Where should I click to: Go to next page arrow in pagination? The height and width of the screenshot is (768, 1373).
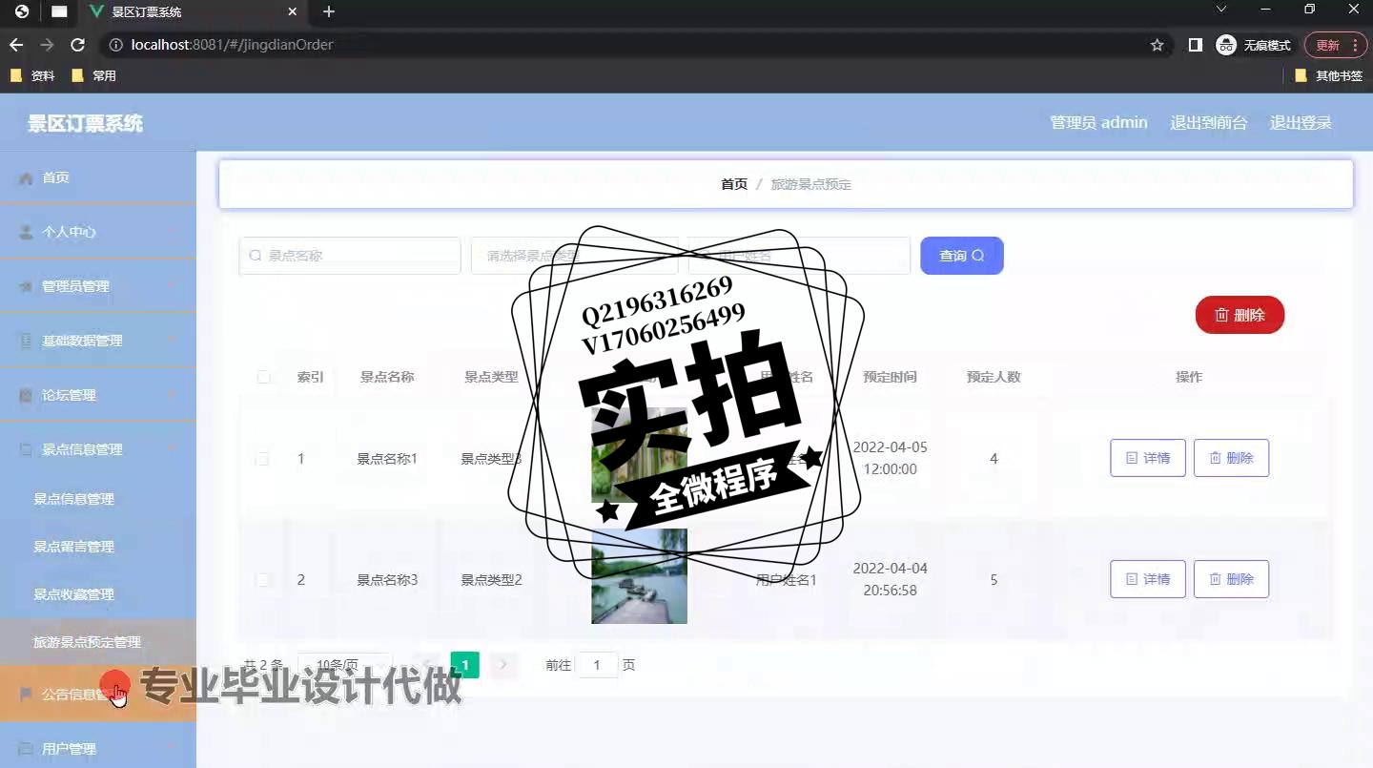tap(503, 665)
